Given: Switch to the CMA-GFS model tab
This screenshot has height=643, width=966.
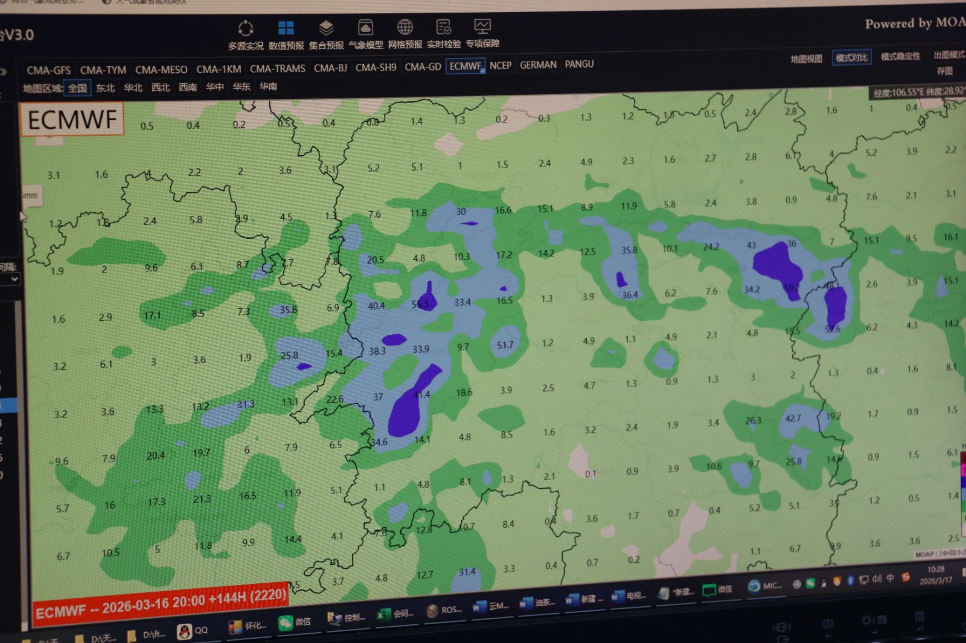Looking at the screenshot, I should coord(48,71).
